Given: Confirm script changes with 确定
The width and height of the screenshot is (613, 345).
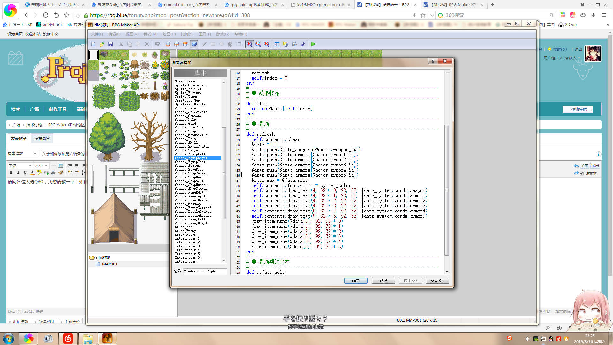Looking at the screenshot, I should [356, 281].
